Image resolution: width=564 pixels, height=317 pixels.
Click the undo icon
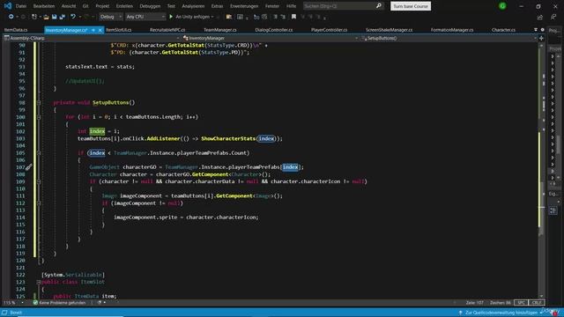coord(73,17)
